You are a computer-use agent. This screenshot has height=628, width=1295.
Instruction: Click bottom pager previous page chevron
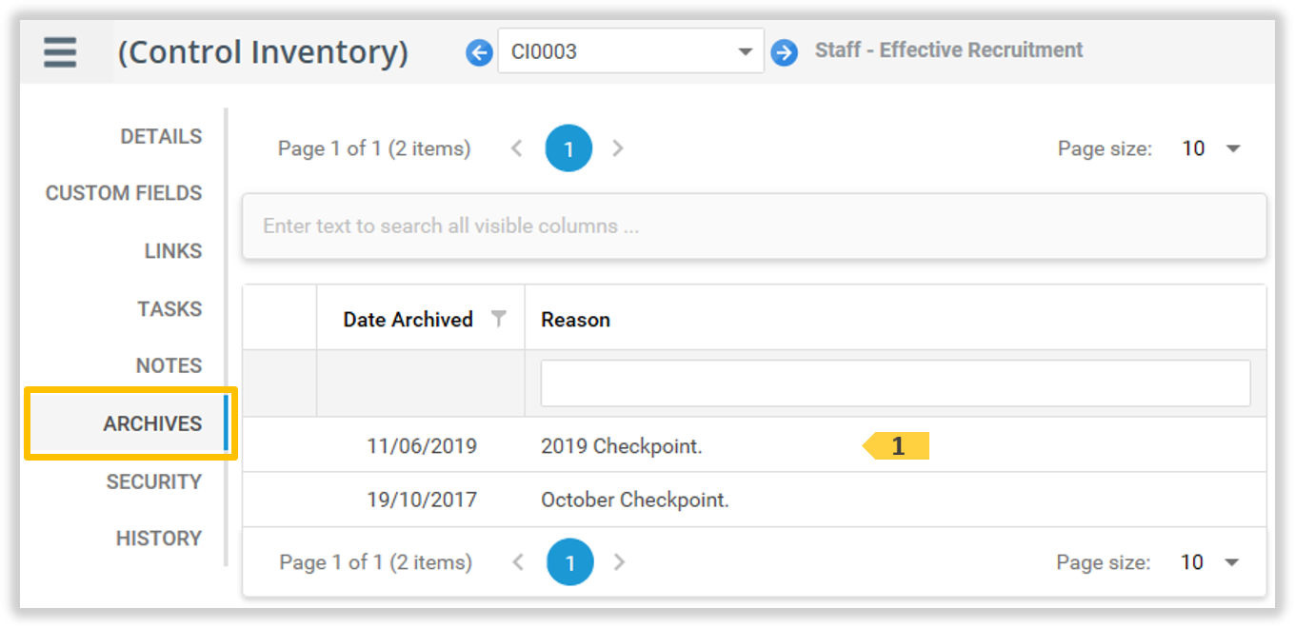pyautogui.click(x=518, y=562)
